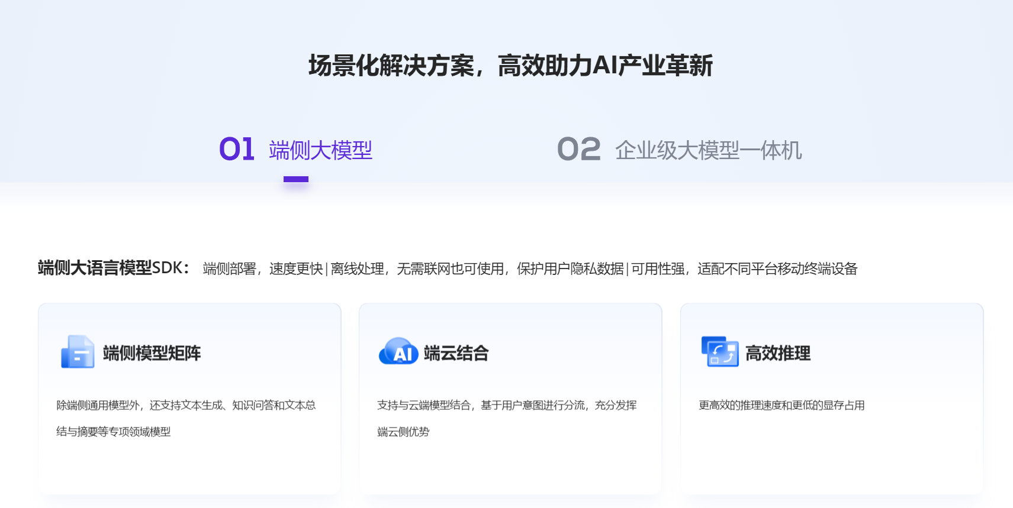1013x508 pixels.
Task: Switch to the 企业级大模型一体机 tab
Action: click(x=708, y=150)
